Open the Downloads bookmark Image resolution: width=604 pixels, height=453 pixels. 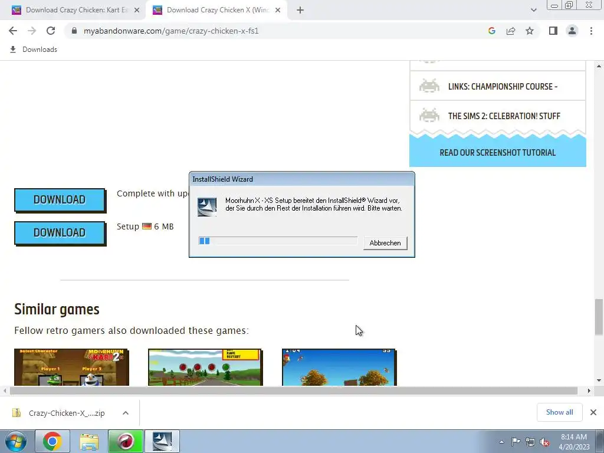34,50
